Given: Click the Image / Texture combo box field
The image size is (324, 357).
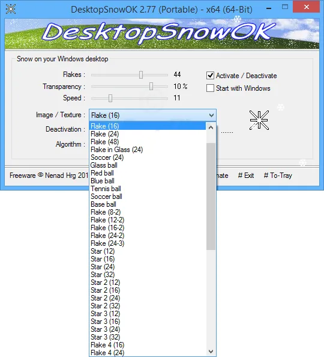Looking at the screenshot, I should click(x=152, y=115).
